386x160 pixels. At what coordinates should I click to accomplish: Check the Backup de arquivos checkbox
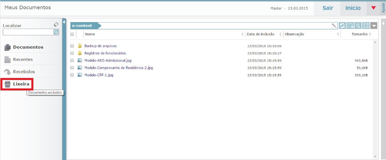72,46
